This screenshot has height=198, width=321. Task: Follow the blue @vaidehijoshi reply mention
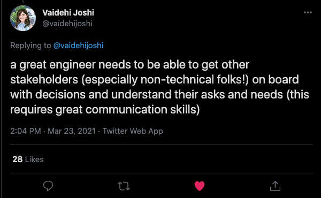79,45
